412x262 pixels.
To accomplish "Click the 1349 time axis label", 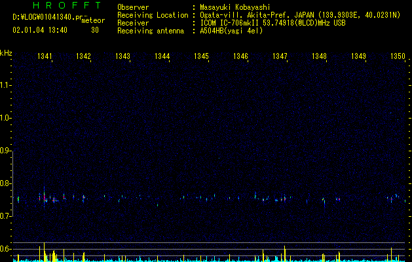I will [x=359, y=56].
